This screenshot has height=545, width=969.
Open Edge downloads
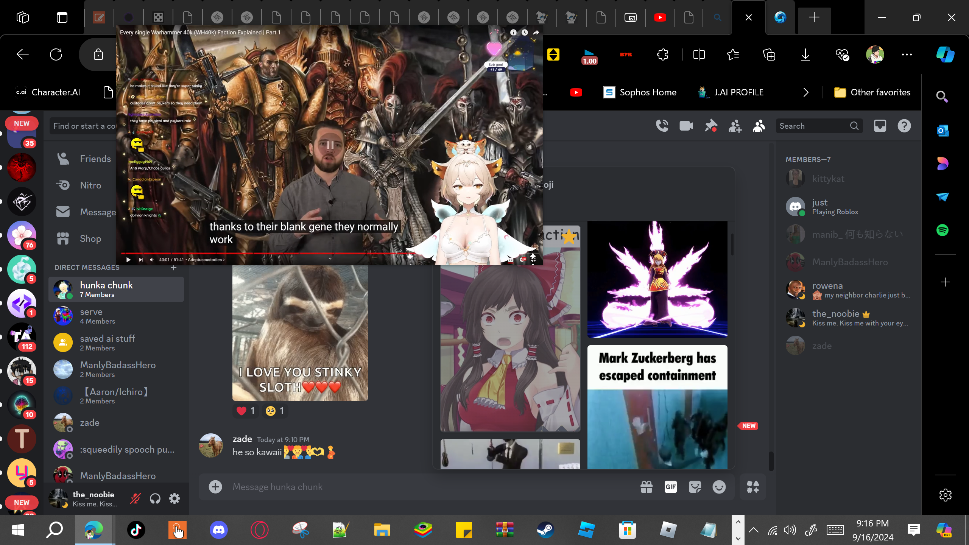pos(805,54)
